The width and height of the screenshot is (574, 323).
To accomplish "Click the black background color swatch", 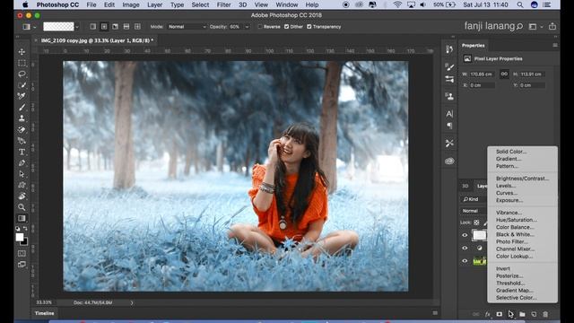I will [x=24, y=242].
